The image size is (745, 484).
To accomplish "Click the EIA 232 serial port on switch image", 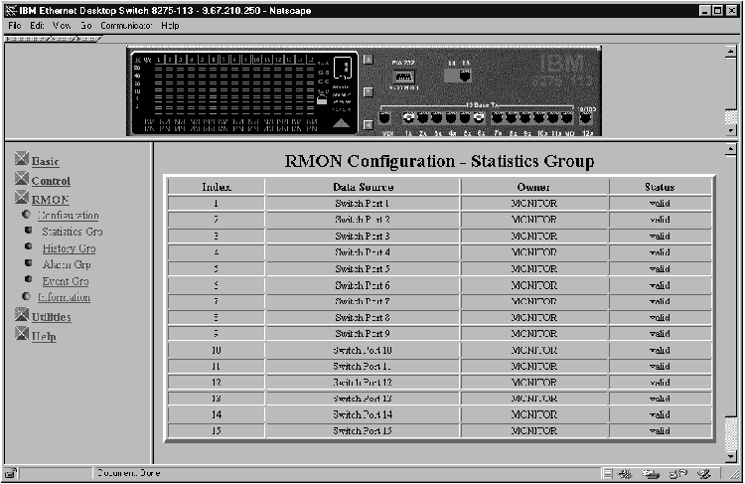I will [x=403, y=76].
